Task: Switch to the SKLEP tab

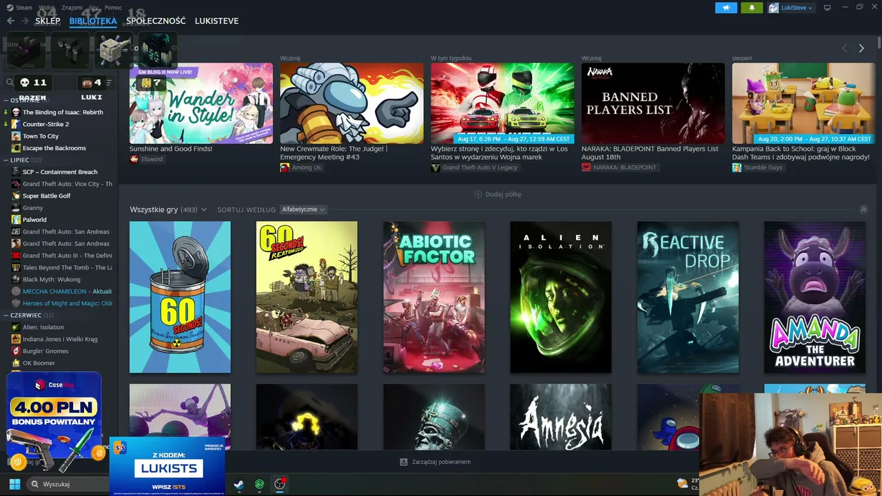Action: point(48,21)
